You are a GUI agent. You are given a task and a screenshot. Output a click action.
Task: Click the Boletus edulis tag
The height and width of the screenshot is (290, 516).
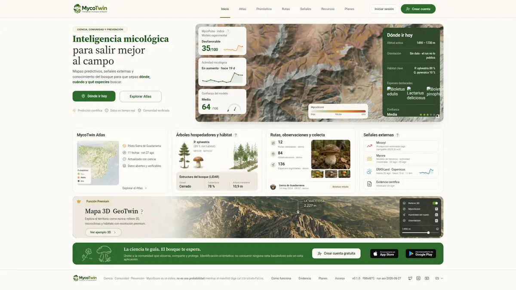pyautogui.click(x=340, y=187)
